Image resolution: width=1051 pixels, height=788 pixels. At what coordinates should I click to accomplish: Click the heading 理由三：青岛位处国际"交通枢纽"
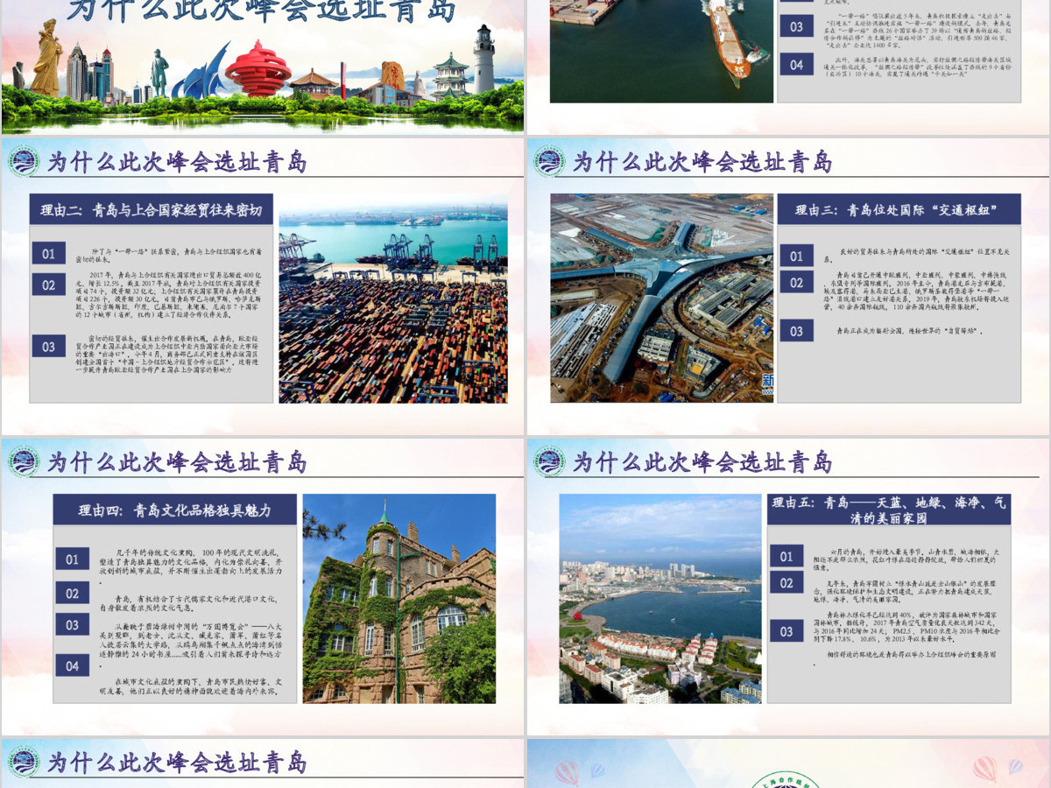tap(895, 210)
